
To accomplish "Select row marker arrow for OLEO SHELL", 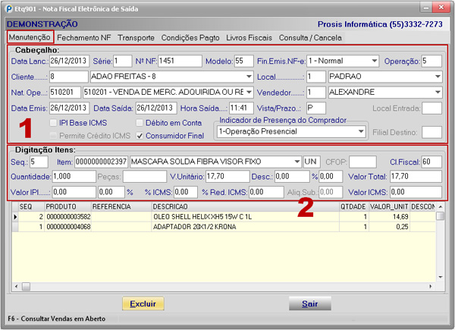I will tap(15, 217).
